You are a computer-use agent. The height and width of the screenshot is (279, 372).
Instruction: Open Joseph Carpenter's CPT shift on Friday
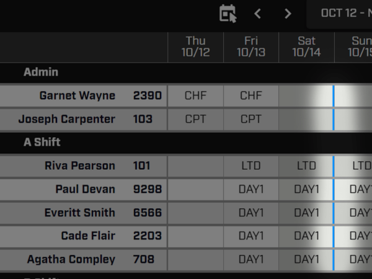click(x=251, y=119)
